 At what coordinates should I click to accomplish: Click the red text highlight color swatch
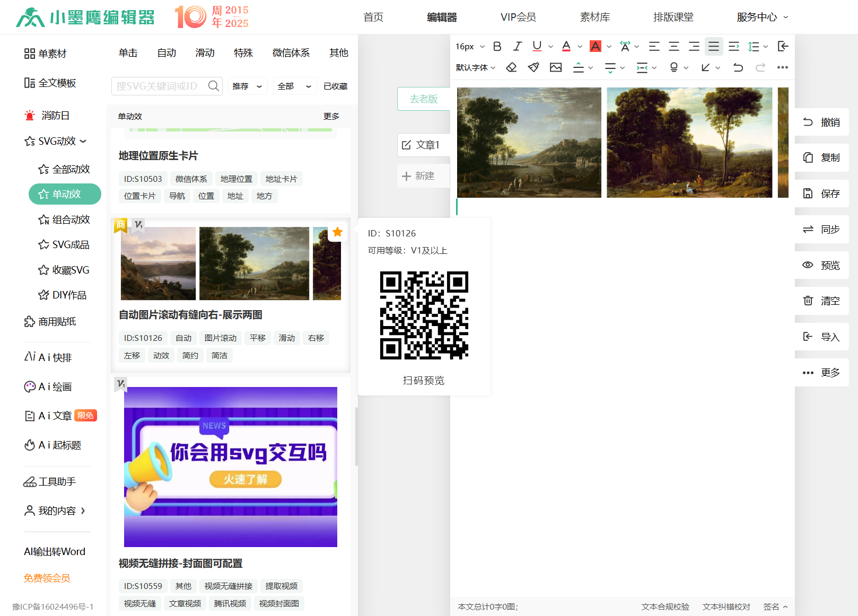coord(596,47)
